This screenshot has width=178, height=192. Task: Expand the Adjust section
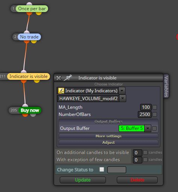tap(109, 143)
